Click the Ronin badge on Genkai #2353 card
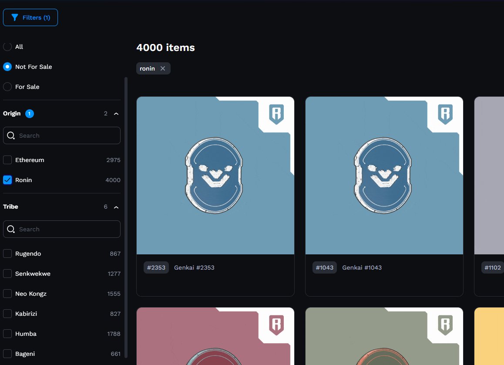 point(276,114)
